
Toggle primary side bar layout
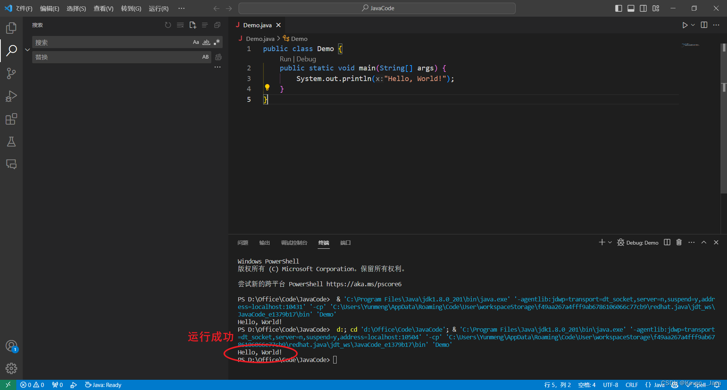[619, 8]
